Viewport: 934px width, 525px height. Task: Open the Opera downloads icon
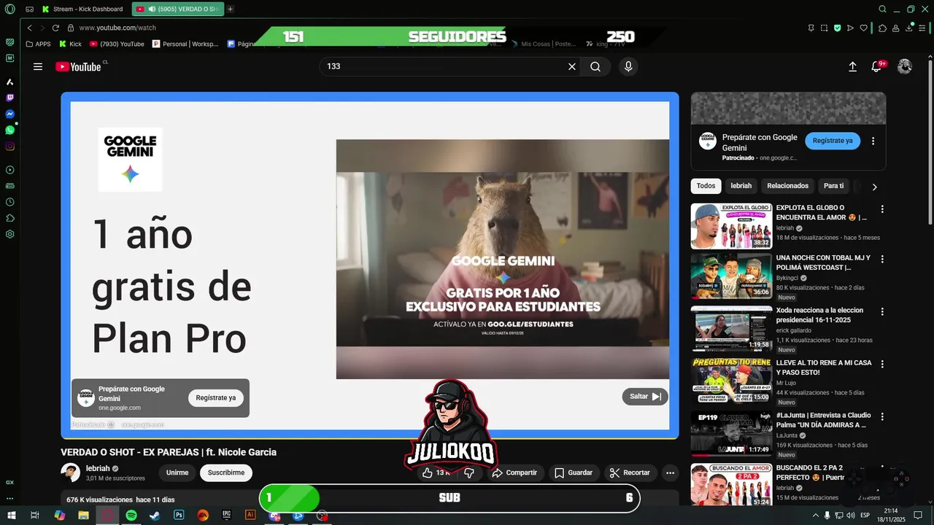pyautogui.click(x=910, y=28)
